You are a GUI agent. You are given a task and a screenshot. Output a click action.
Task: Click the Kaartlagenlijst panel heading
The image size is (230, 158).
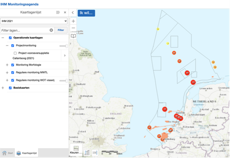click(x=31, y=12)
